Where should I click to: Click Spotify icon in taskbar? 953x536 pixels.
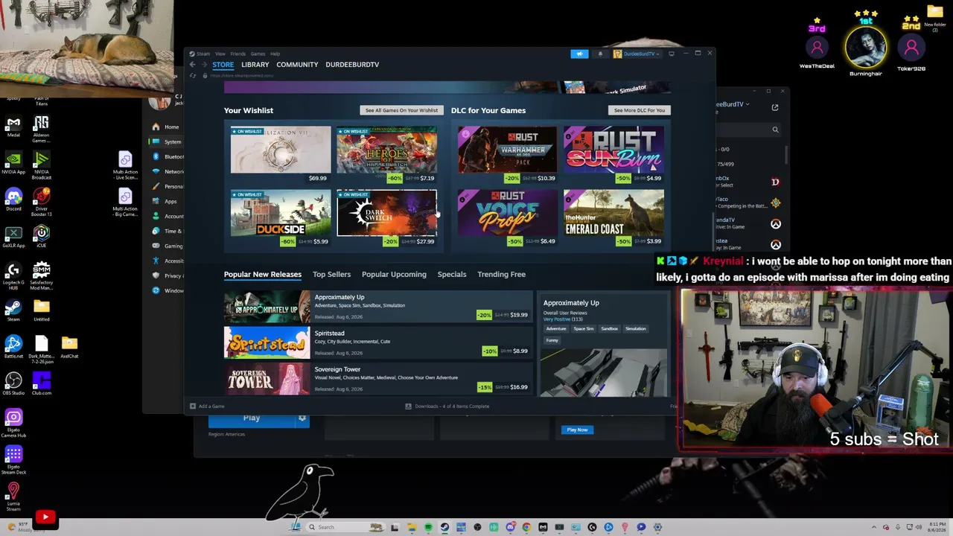[x=428, y=527]
